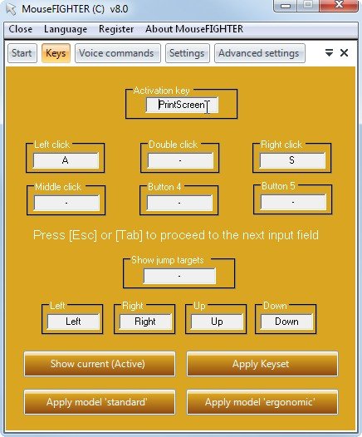This screenshot has height=437, width=362.
Task: Open the Close menu
Action: [x=20, y=29]
